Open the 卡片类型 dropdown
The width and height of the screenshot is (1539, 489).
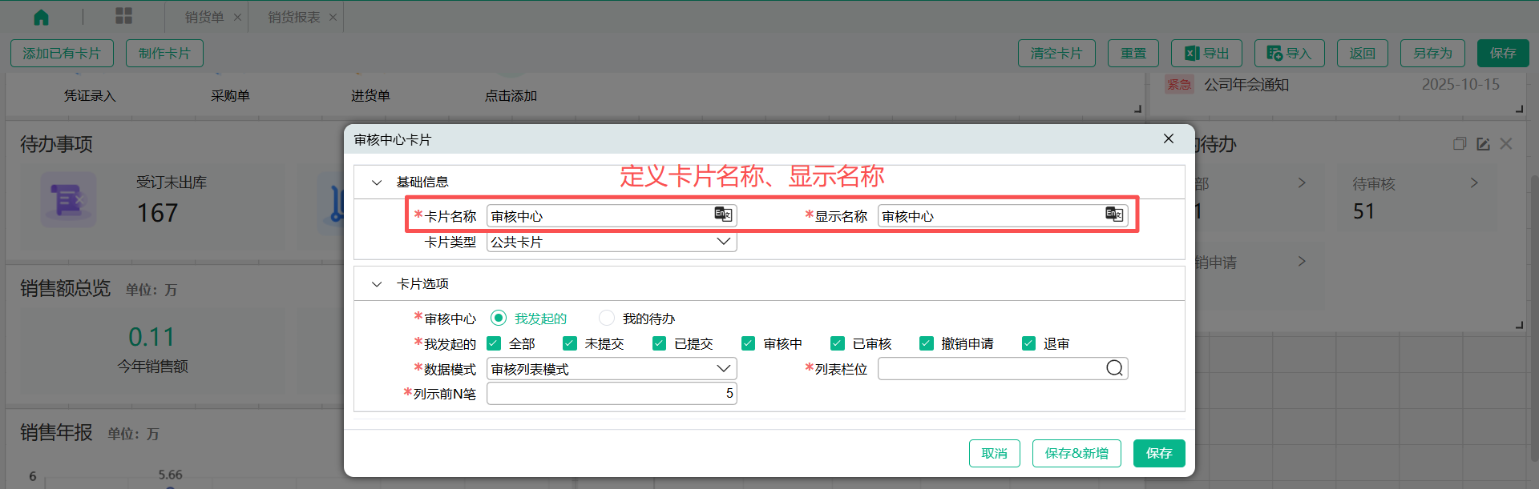pos(612,242)
